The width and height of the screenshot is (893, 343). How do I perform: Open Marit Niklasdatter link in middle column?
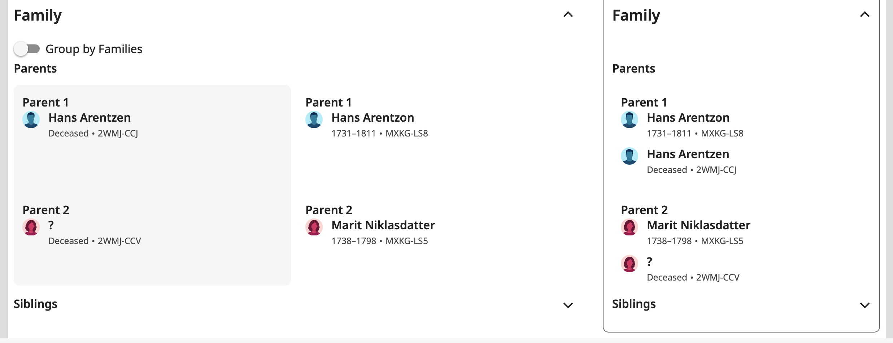(x=383, y=225)
